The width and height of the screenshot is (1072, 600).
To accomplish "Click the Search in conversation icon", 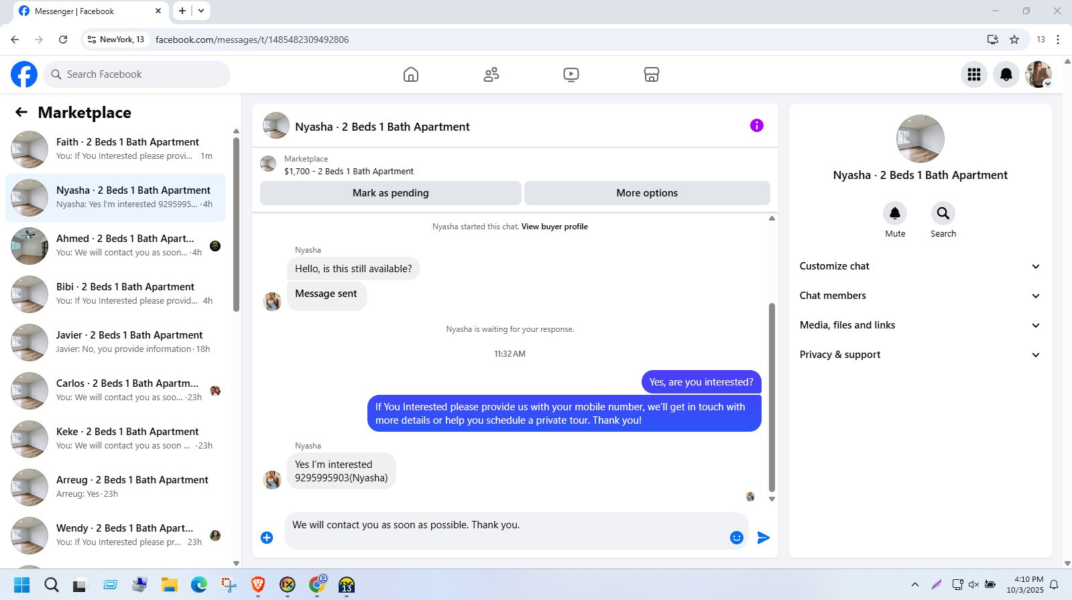I will pyautogui.click(x=943, y=213).
